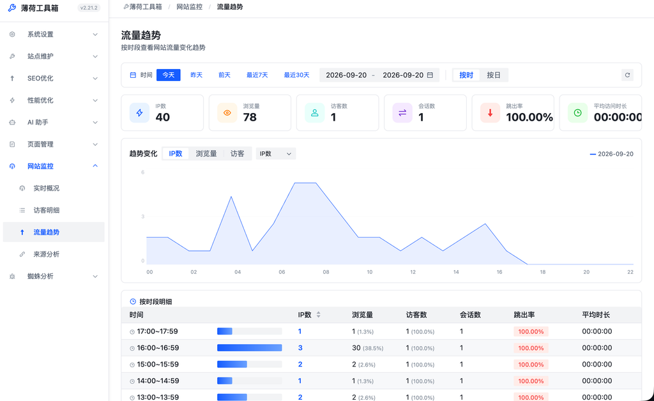Click 网站监控 in the breadcrumb
Image resolution: width=654 pixels, height=401 pixels.
[189, 7]
